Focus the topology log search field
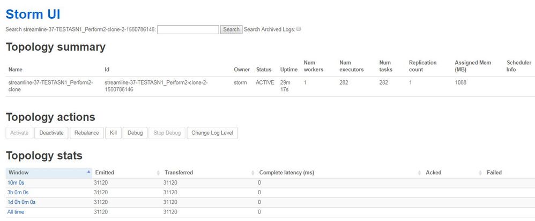 tap(188, 29)
